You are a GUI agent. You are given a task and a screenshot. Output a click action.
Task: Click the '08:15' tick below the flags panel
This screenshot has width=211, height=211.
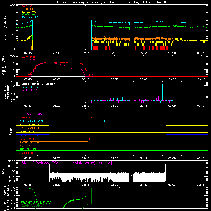[85, 159]
